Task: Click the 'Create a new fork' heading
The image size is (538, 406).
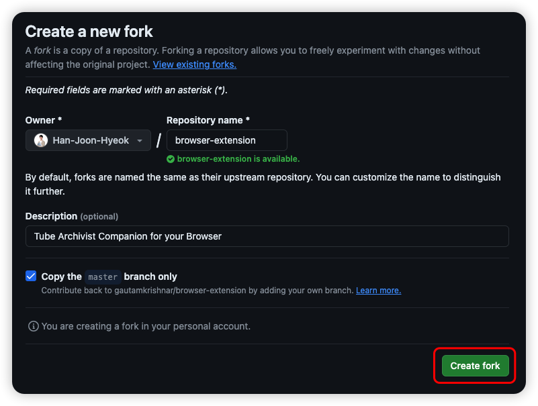Action: tap(89, 31)
